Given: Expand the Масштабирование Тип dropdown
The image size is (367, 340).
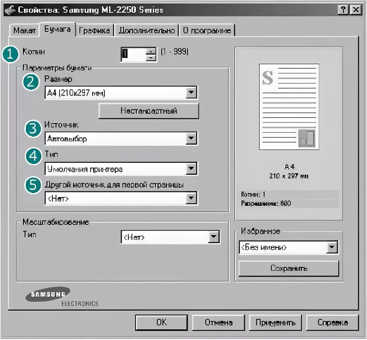Looking at the screenshot, I should [x=170, y=237].
